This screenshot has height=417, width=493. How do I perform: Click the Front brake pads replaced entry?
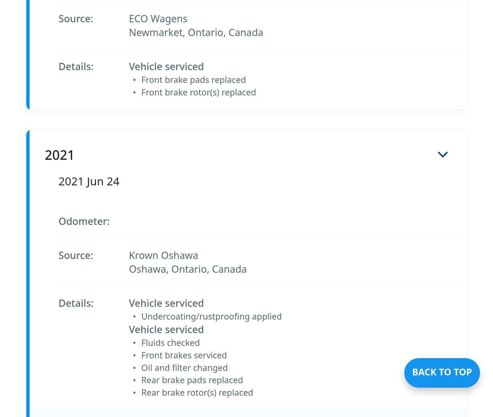point(193,80)
